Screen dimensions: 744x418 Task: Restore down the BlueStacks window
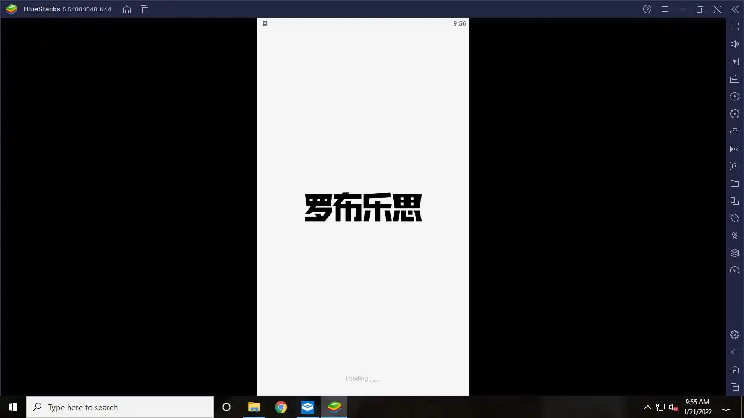pyautogui.click(x=700, y=9)
